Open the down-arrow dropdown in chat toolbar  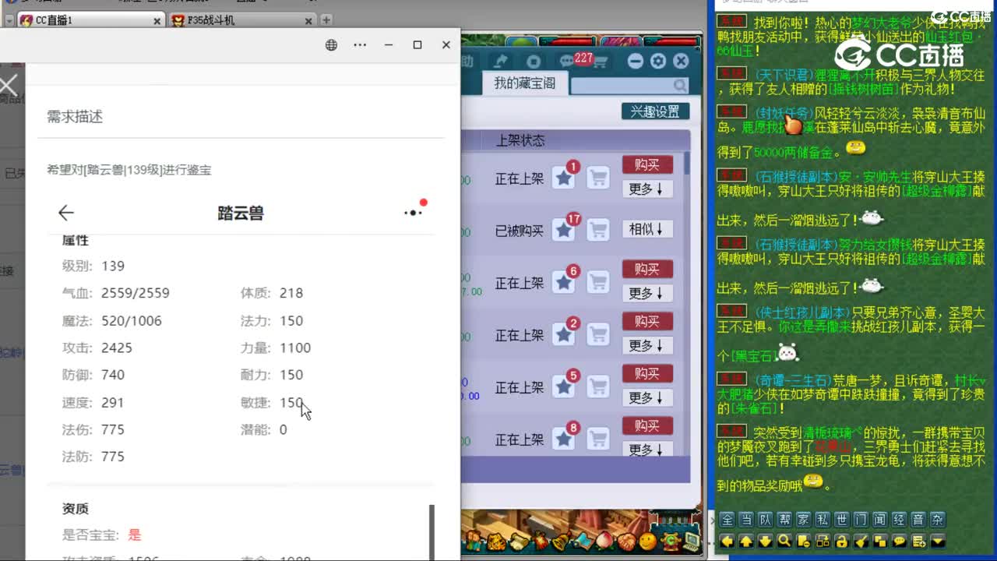938,542
